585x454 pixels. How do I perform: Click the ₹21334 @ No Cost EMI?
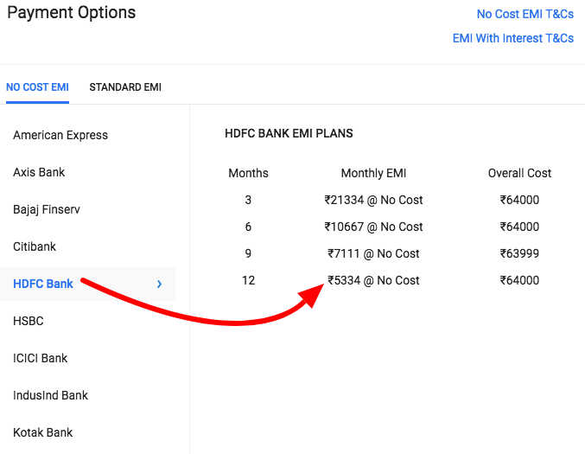(x=373, y=200)
